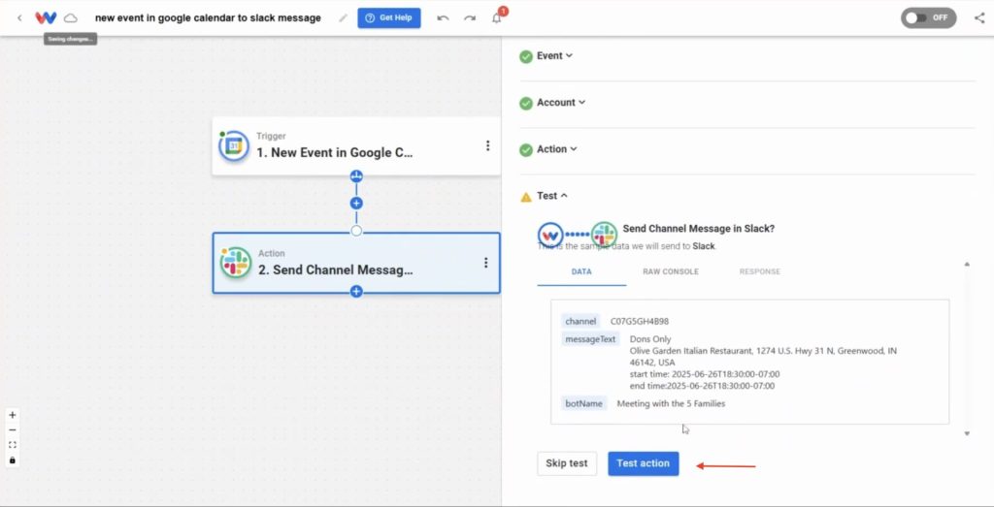Screen dimensions: 994x507
Task: Click the Wiresk icon in test header
Action: 550,235
